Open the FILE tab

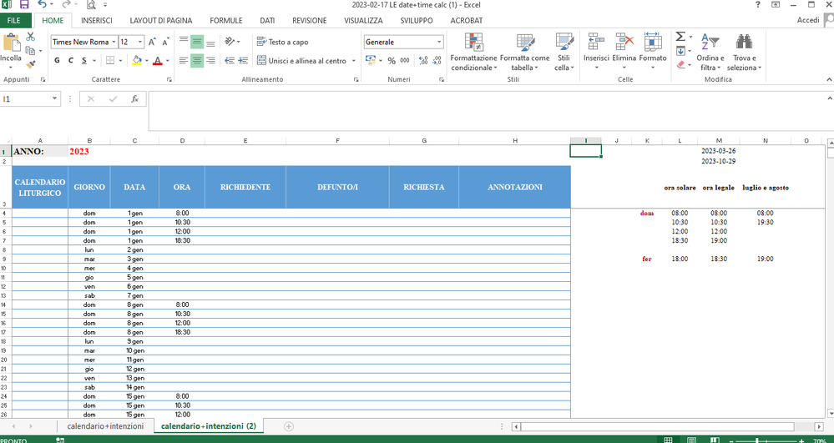pos(14,21)
